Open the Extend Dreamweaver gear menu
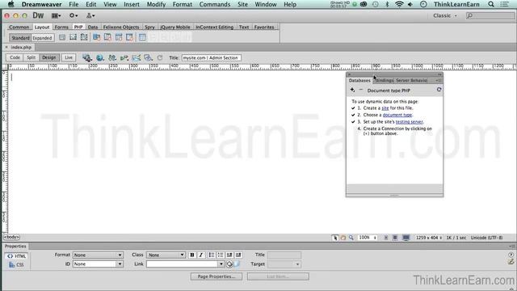 [74, 15]
